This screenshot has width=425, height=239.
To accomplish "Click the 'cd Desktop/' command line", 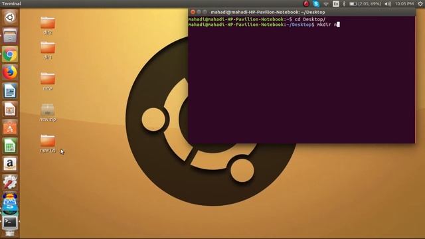I will (x=257, y=19).
